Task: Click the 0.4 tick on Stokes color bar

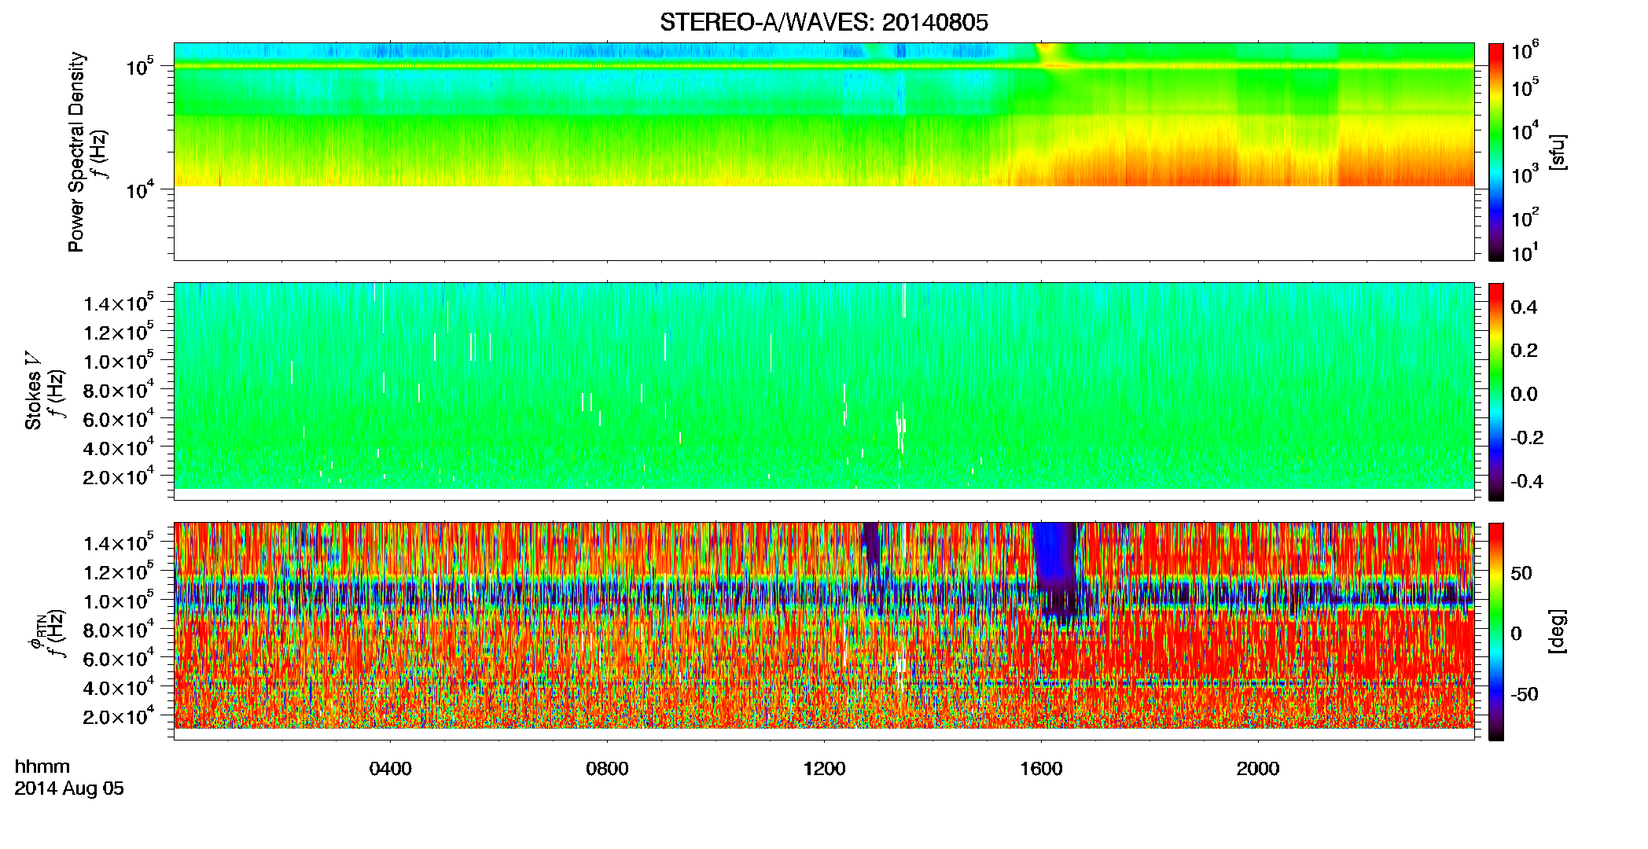Action: (1524, 307)
